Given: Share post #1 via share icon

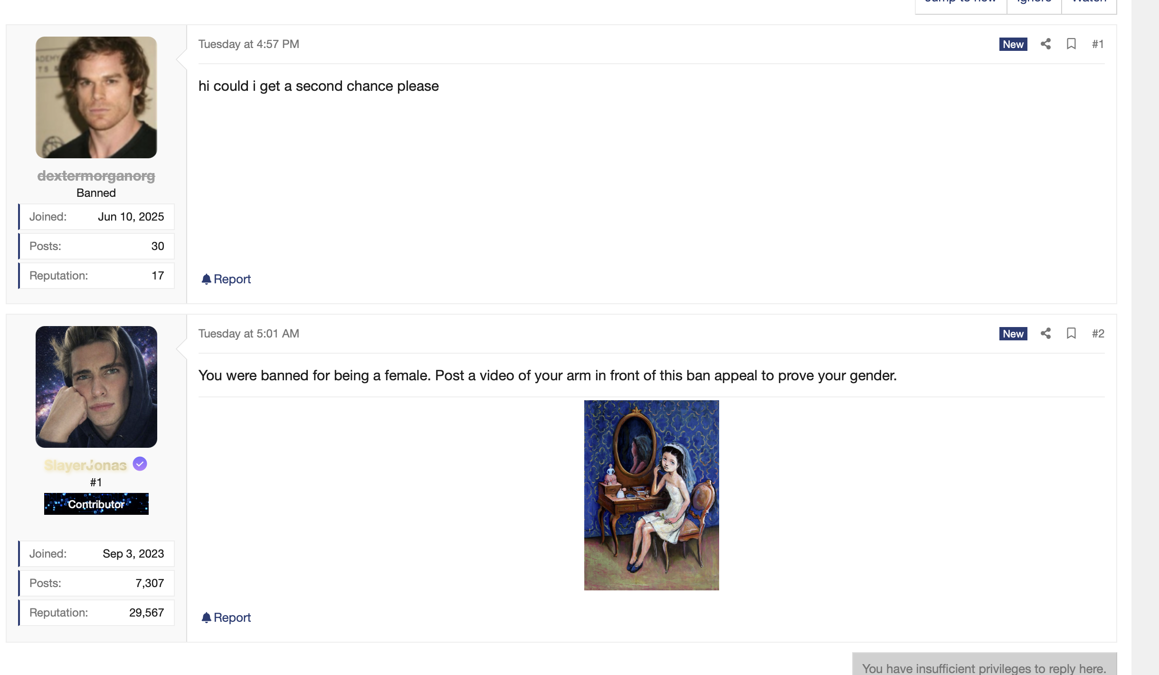Looking at the screenshot, I should [x=1045, y=44].
